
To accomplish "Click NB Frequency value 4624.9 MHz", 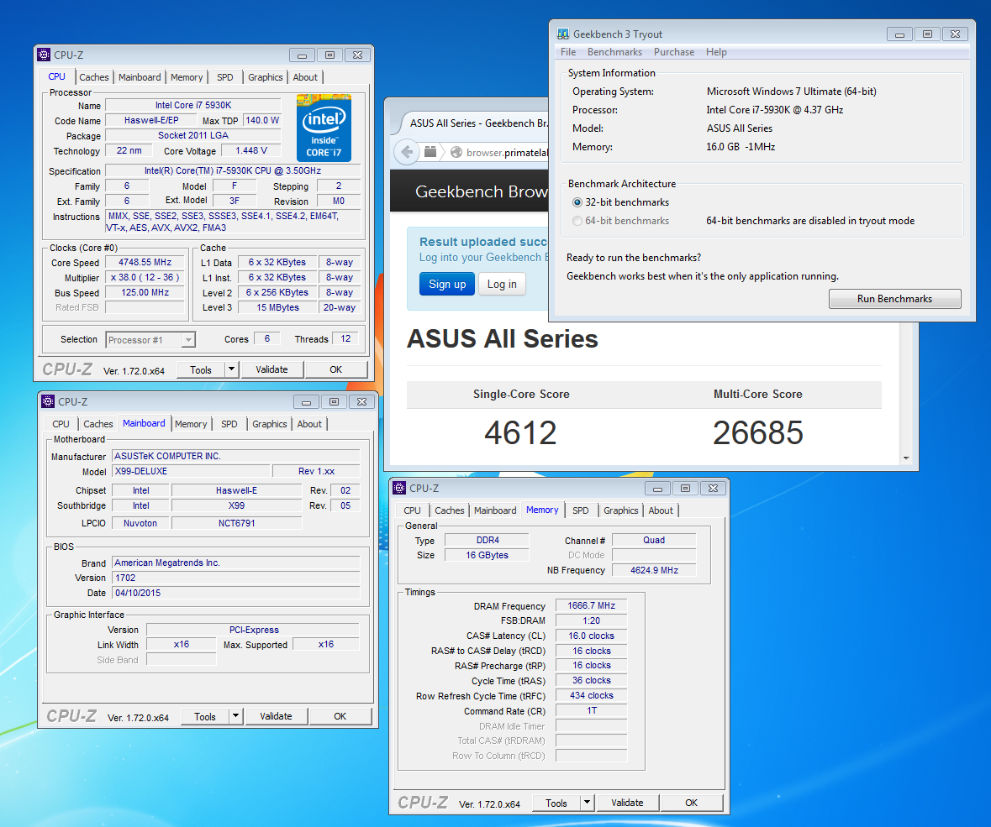I will click(x=654, y=570).
